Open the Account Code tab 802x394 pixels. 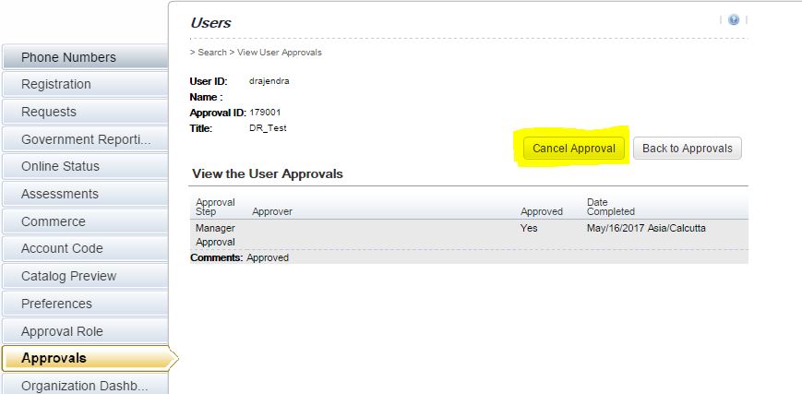point(85,249)
